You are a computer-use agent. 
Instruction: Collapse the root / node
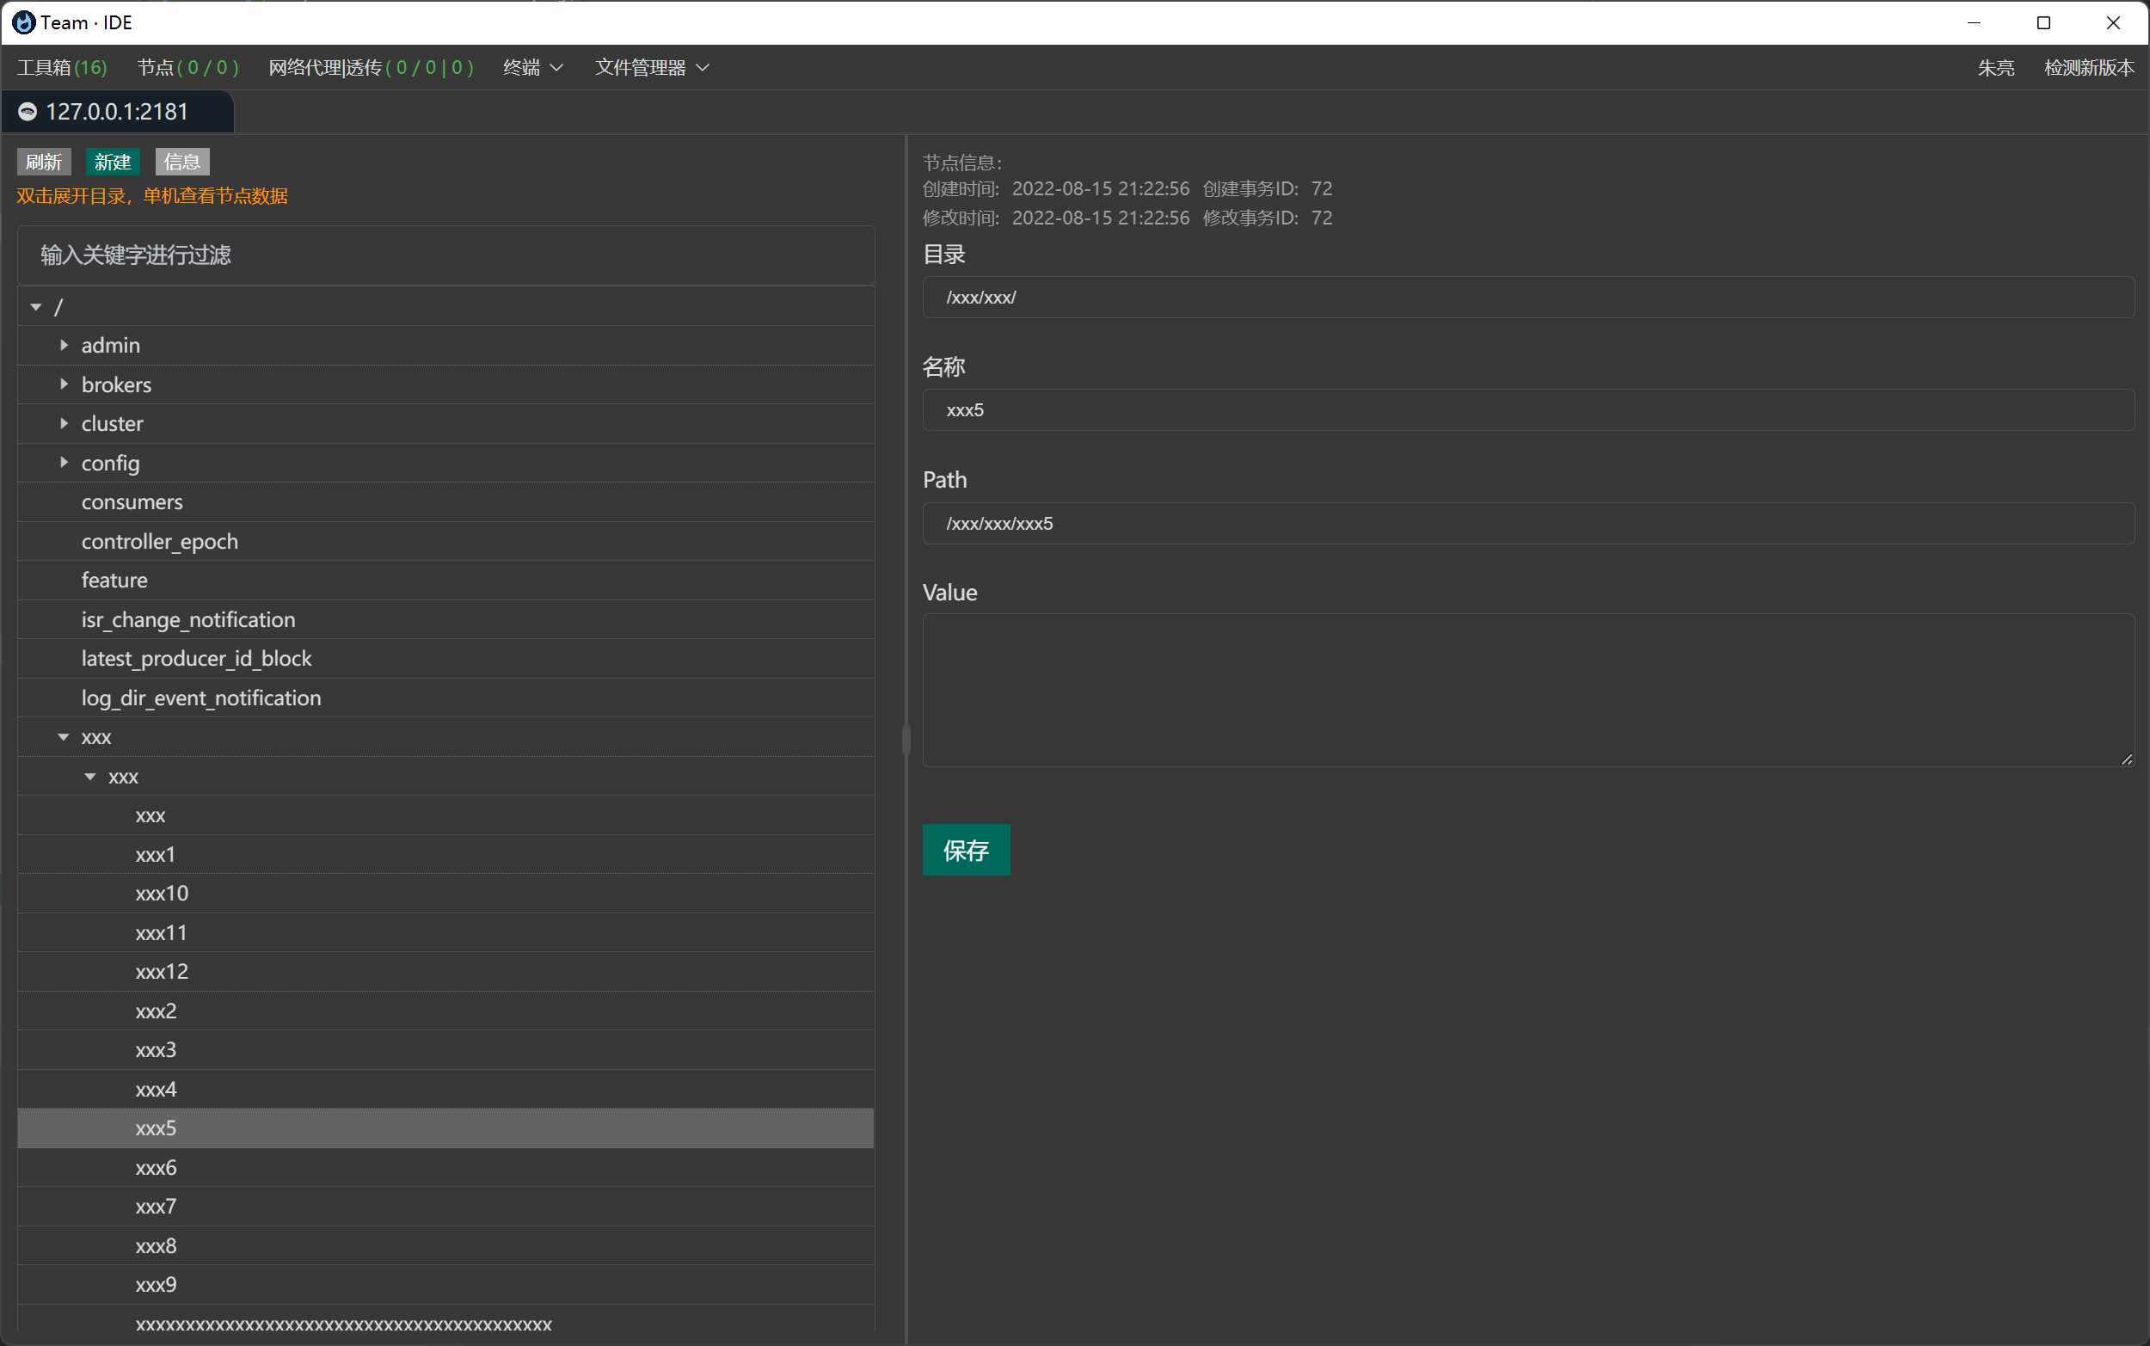(x=35, y=305)
